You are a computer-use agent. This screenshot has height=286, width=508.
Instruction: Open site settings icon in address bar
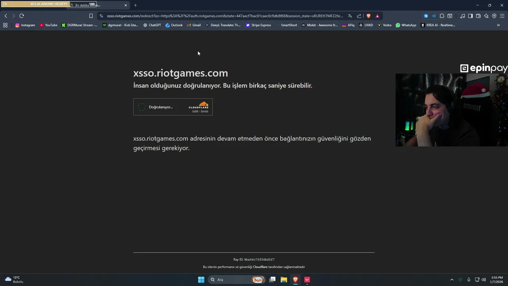(101, 16)
